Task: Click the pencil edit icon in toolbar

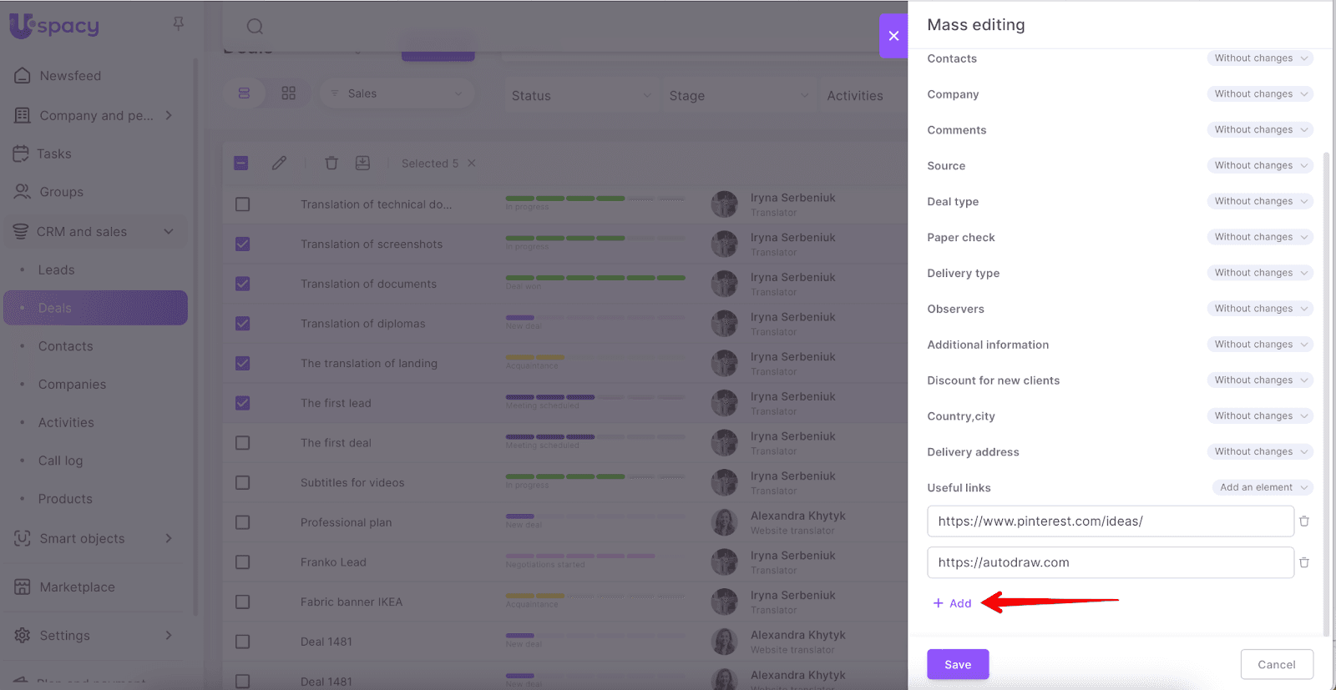Action: coord(279,164)
